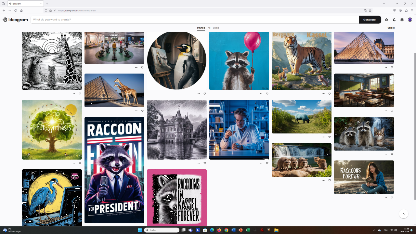The height and width of the screenshot is (234, 416).
Task: Like the scientist in lab image
Action: (x=267, y=163)
